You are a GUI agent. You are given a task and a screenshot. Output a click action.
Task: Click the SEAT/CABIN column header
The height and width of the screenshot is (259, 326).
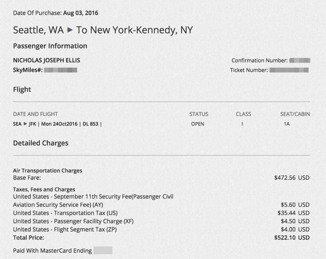tap(295, 114)
